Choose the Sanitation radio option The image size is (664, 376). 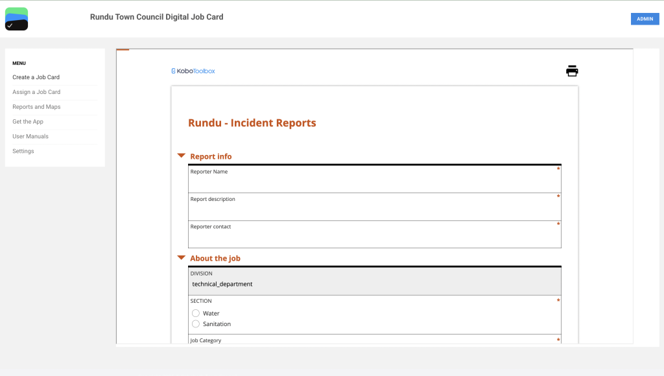pyautogui.click(x=196, y=323)
